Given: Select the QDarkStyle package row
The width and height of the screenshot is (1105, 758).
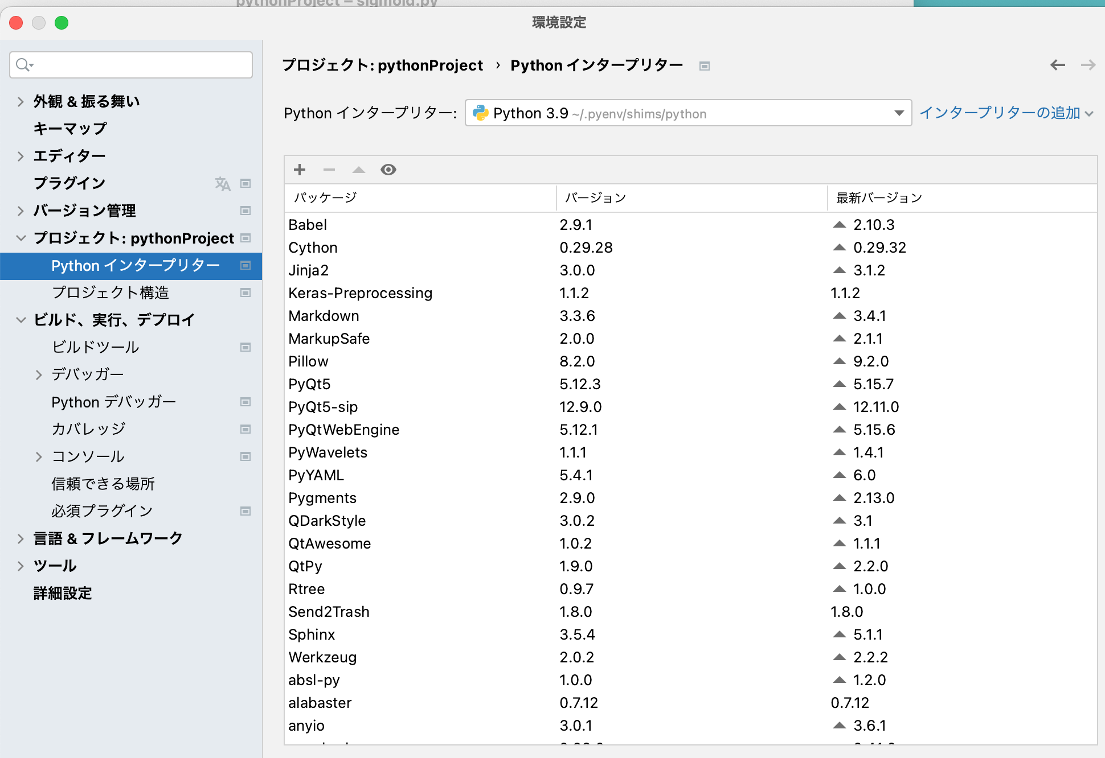Looking at the screenshot, I should coord(690,521).
